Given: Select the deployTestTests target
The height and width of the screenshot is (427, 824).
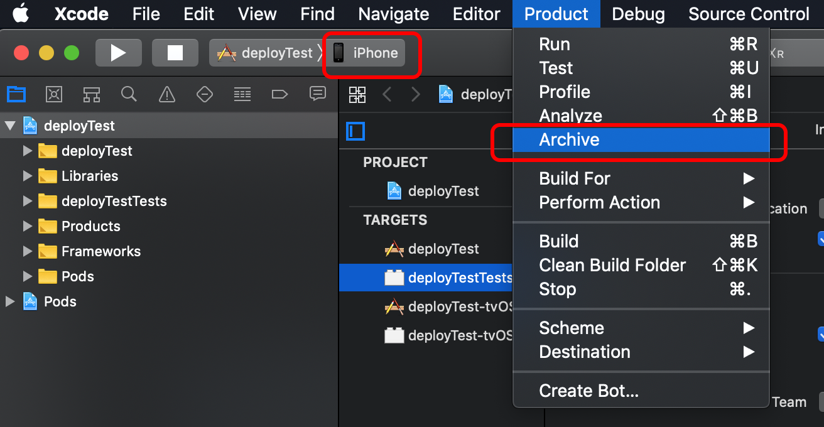Looking at the screenshot, I should (x=426, y=278).
